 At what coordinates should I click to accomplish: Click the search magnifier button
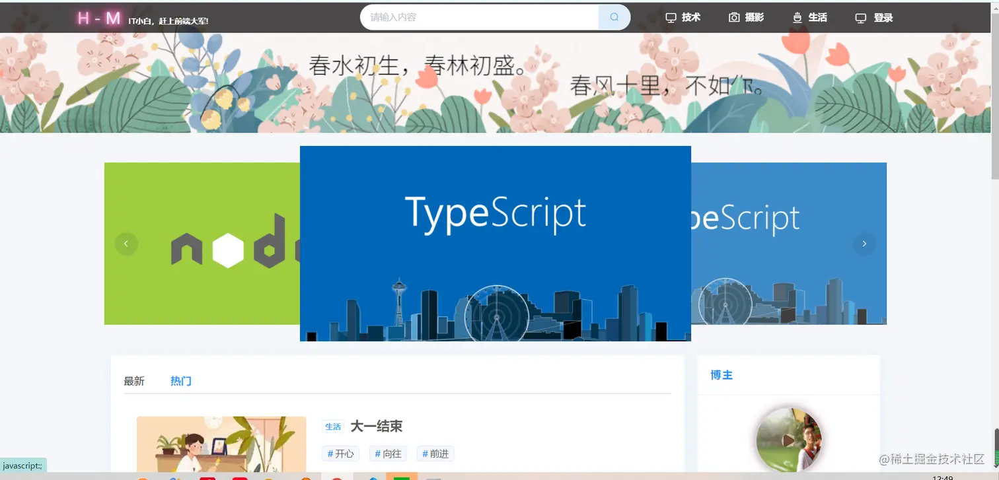614,17
